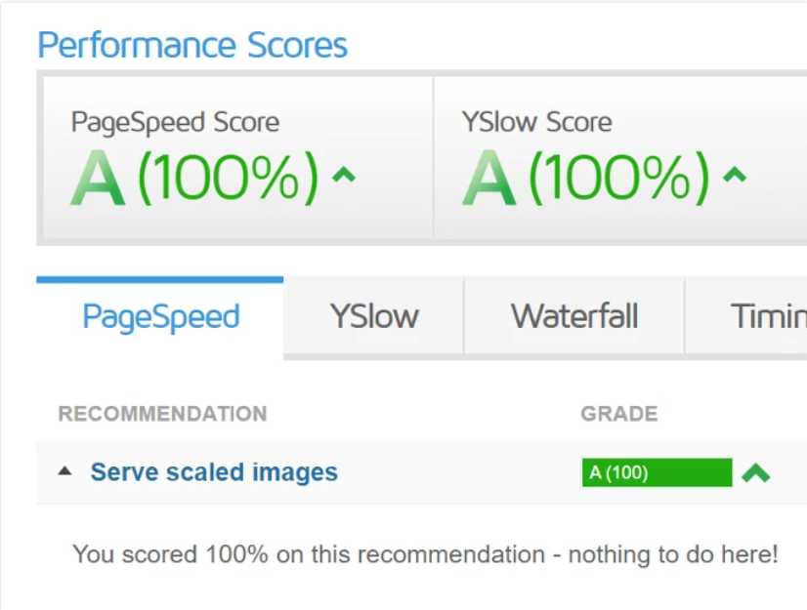This screenshot has height=610, width=807.
Task: Click the YSlow grade letter A
Action: 489,178
